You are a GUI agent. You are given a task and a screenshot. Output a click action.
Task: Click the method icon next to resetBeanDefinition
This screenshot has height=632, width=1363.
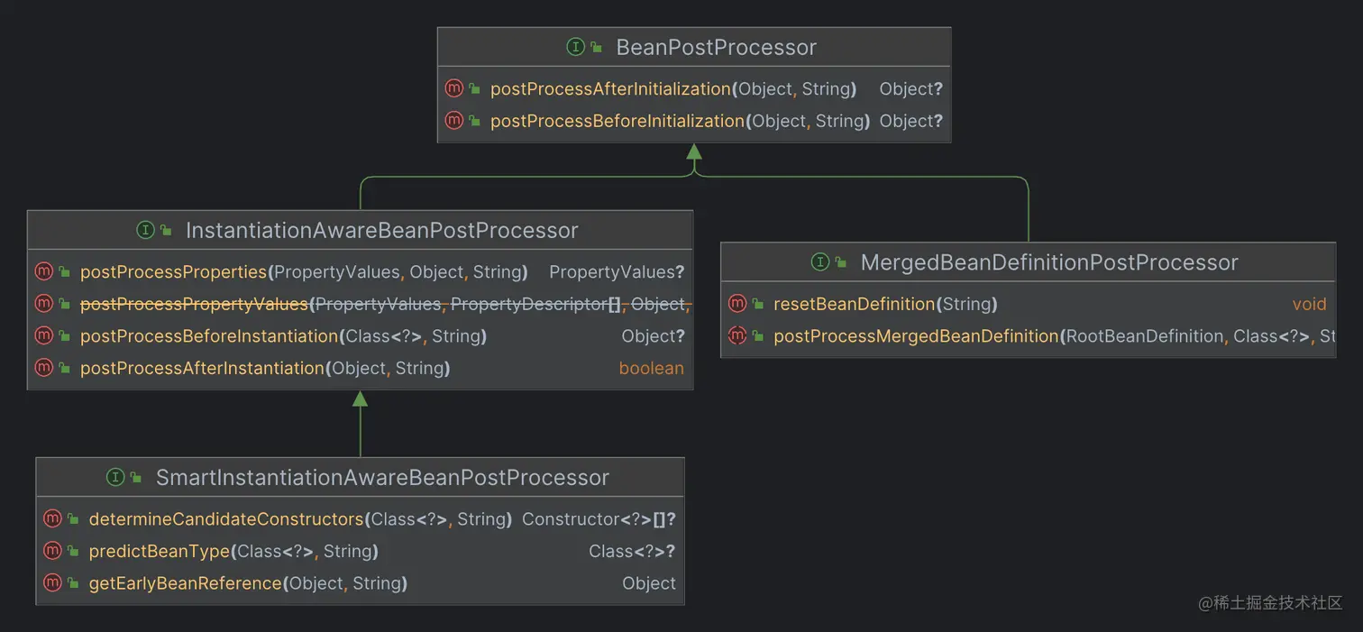[737, 304]
